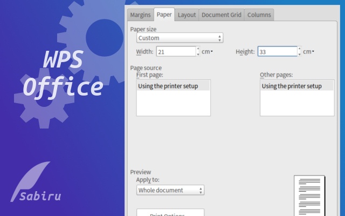345x216 pixels.
Task: Click the Print Options button
Action: (170, 213)
